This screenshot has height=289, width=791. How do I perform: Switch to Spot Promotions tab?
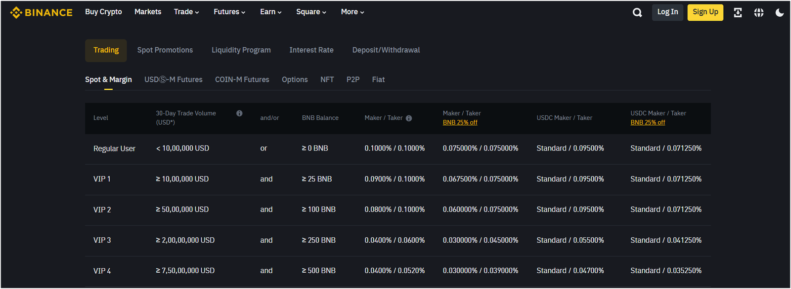165,50
